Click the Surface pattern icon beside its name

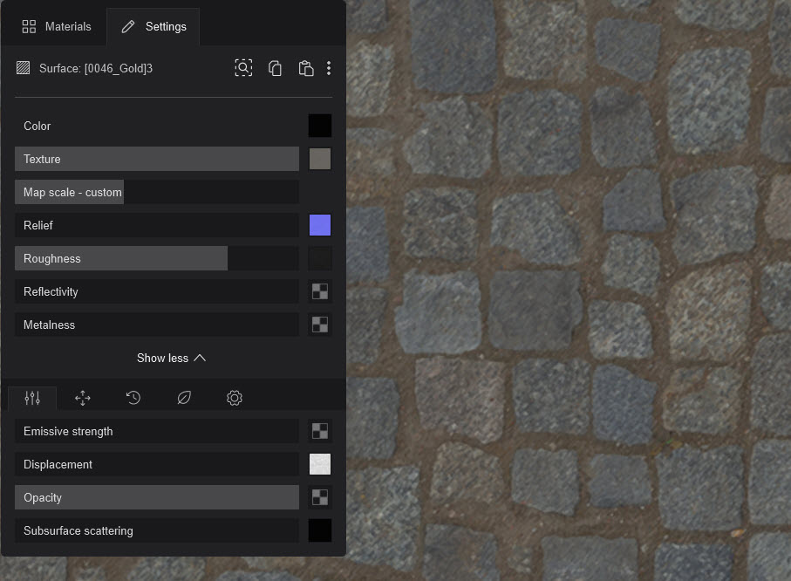pyautogui.click(x=23, y=67)
